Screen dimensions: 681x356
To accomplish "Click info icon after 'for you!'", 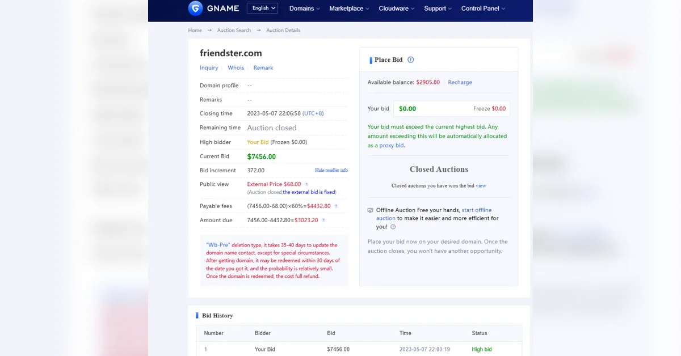I will (393, 227).
